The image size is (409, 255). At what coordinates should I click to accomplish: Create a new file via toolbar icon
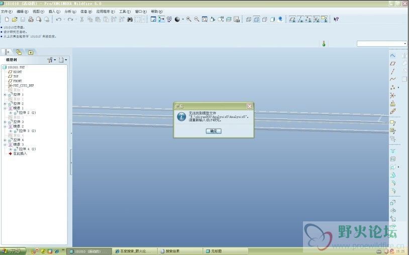7,19
